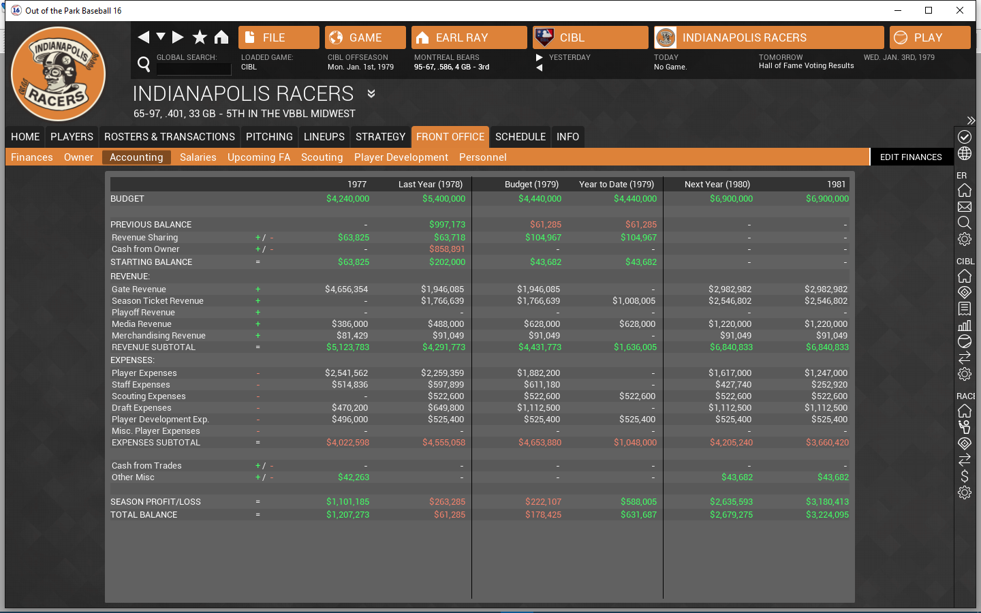This screenshot has width=981, height=613.
Task: Select the FRONT OFFICE tab
Action: pyautogui.click(x=450, y=137)
